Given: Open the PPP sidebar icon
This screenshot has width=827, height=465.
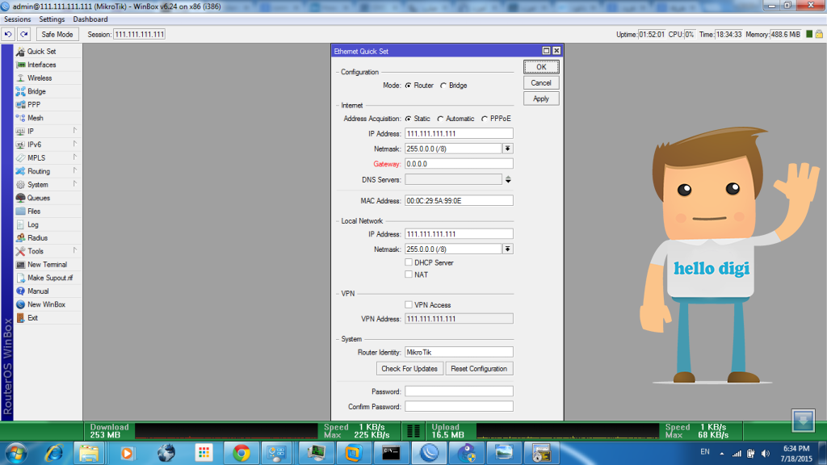Looking at the screenshot, I should [x=20, y=105].
